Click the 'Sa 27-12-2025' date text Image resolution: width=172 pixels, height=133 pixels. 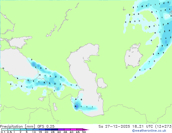pyautogui.click(x=114, y=126)
